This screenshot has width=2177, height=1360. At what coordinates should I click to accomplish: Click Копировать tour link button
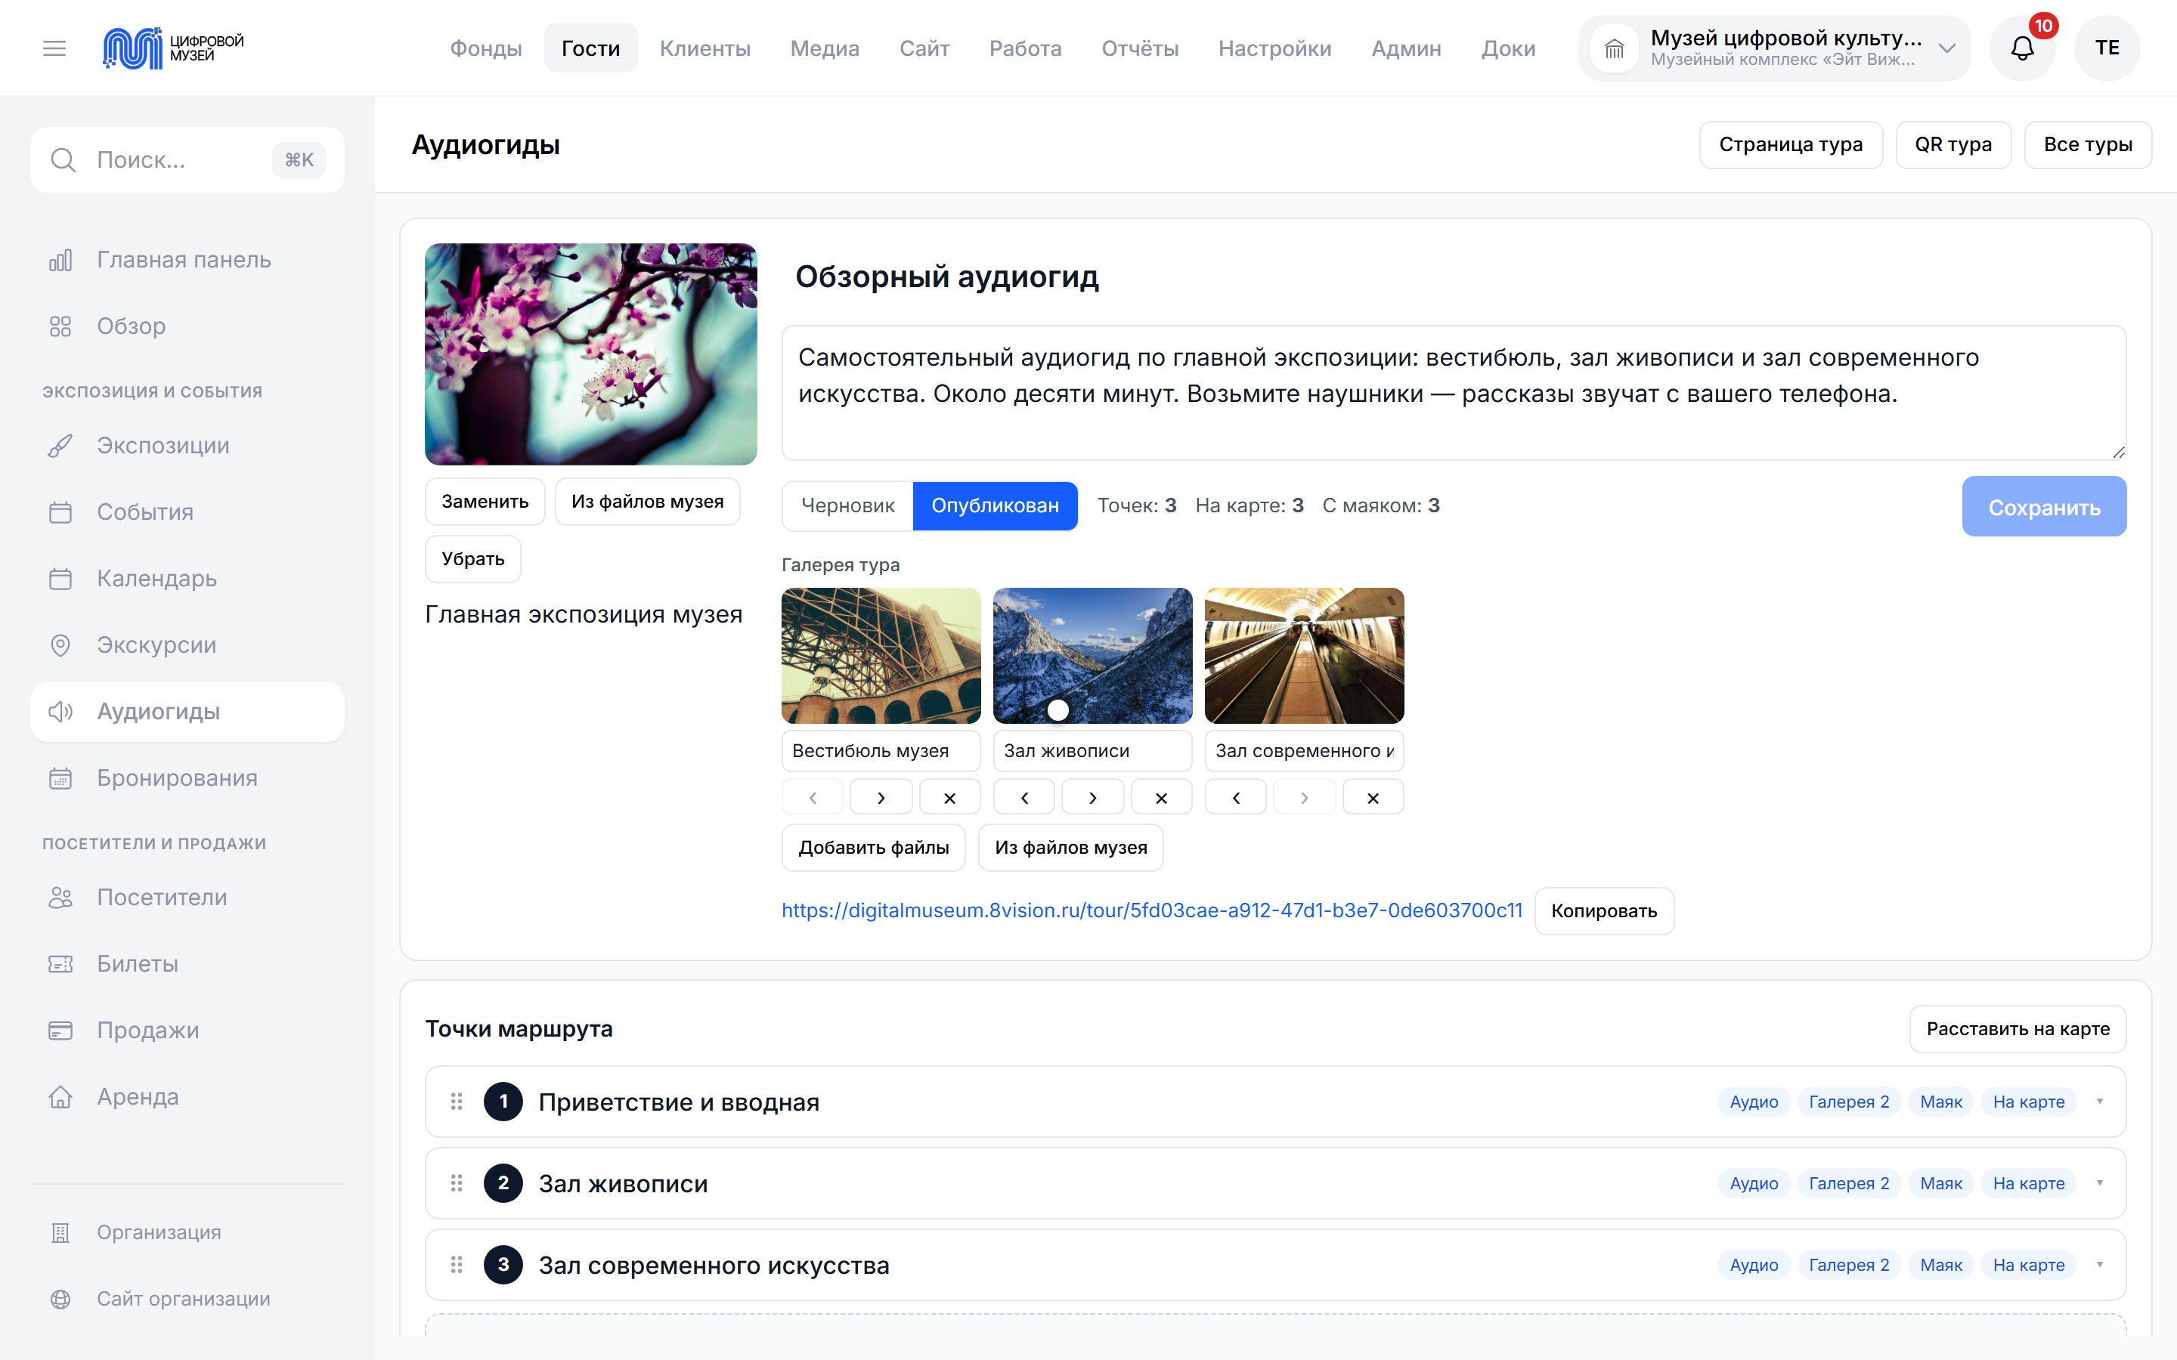(x=1604, y=911)
